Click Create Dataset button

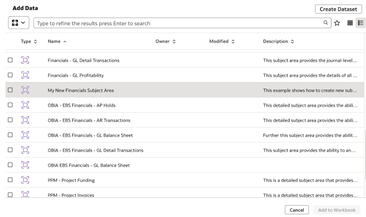(x=338, y=9)
